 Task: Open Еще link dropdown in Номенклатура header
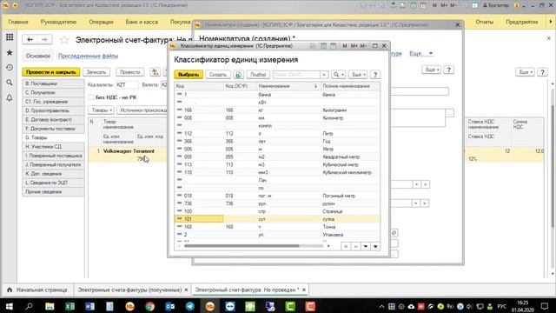pyautogui.click(x=420, y=54)
